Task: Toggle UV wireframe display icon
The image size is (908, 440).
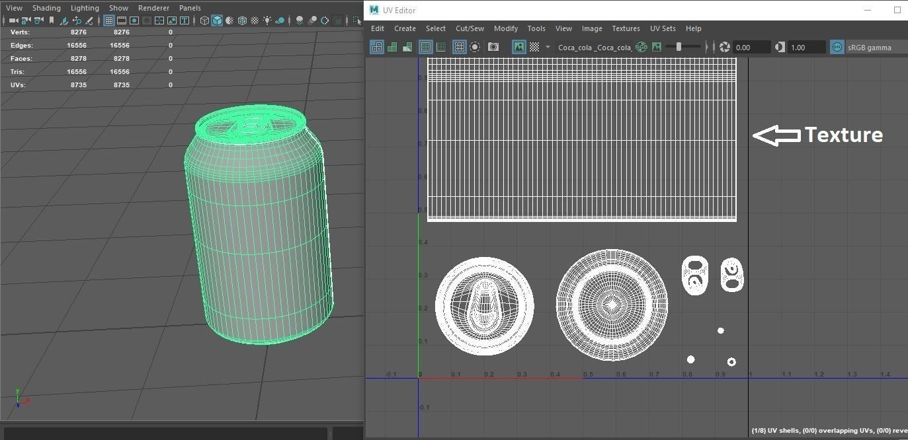Action: 376,47
